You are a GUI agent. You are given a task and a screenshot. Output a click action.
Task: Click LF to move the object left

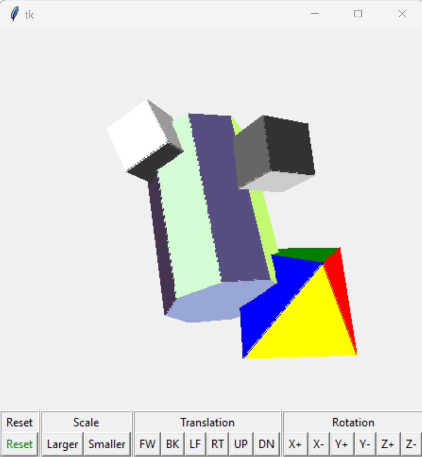click(x=195, y=444)
